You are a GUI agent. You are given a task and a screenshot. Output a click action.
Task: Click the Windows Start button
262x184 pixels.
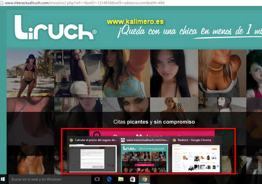(3, 179)
